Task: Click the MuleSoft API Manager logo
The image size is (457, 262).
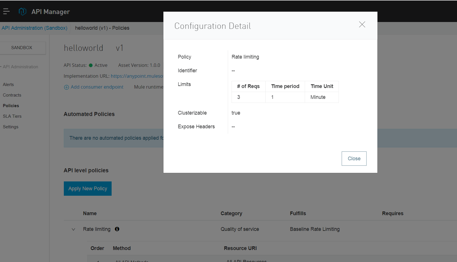Action: pyautogui.click(x=22, y=11)
